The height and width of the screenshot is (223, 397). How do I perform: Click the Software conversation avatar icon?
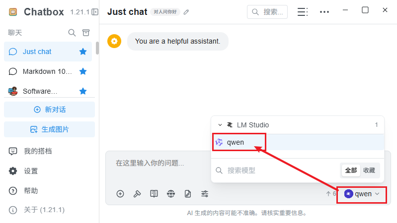pos(13,91)
